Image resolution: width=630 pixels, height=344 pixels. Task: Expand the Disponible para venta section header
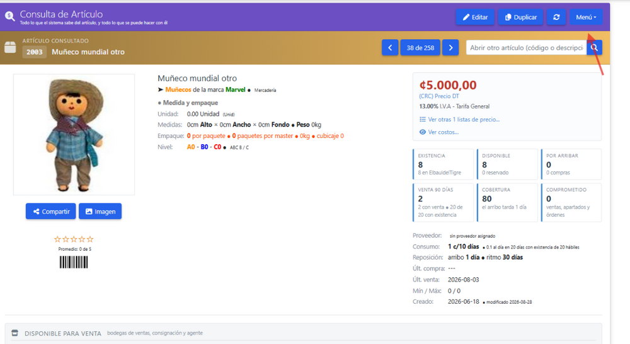click(304, 333)
